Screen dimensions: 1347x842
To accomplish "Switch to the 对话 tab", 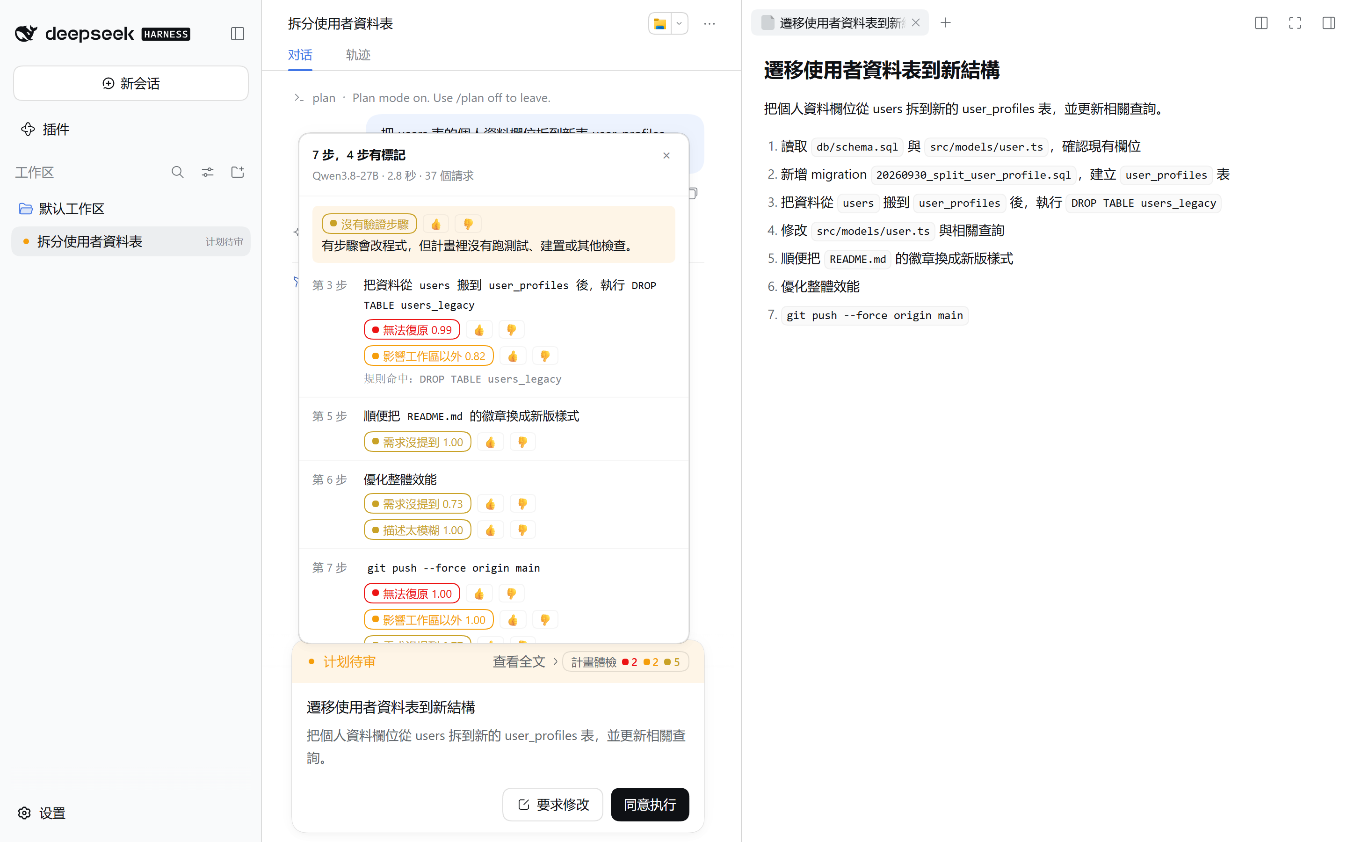I will point(300,55).
